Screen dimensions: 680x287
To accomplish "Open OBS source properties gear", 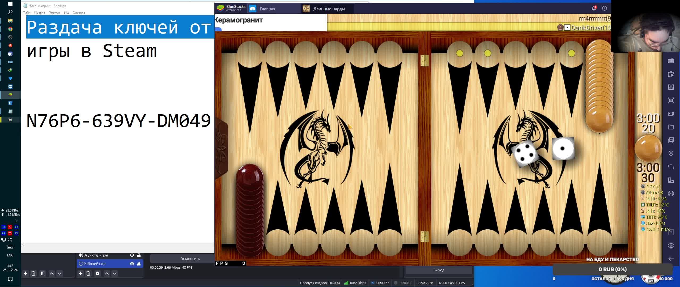I will click(x=97, y=273).
